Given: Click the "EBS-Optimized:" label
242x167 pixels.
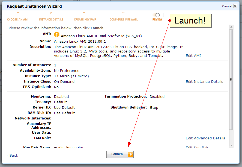Looking at the screenshot, I should [37, 87].
